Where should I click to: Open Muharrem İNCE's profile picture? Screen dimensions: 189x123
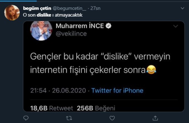tap(41, 30)
